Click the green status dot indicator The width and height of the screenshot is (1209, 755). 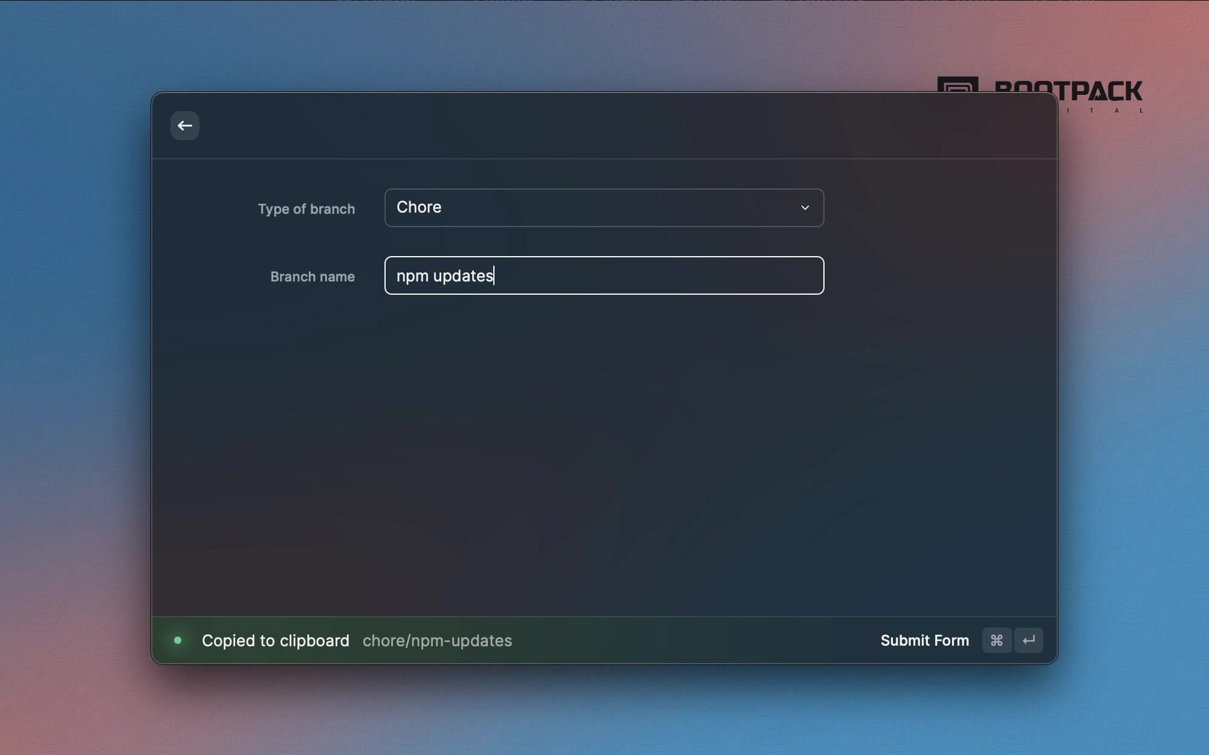[x=178, y=640]
